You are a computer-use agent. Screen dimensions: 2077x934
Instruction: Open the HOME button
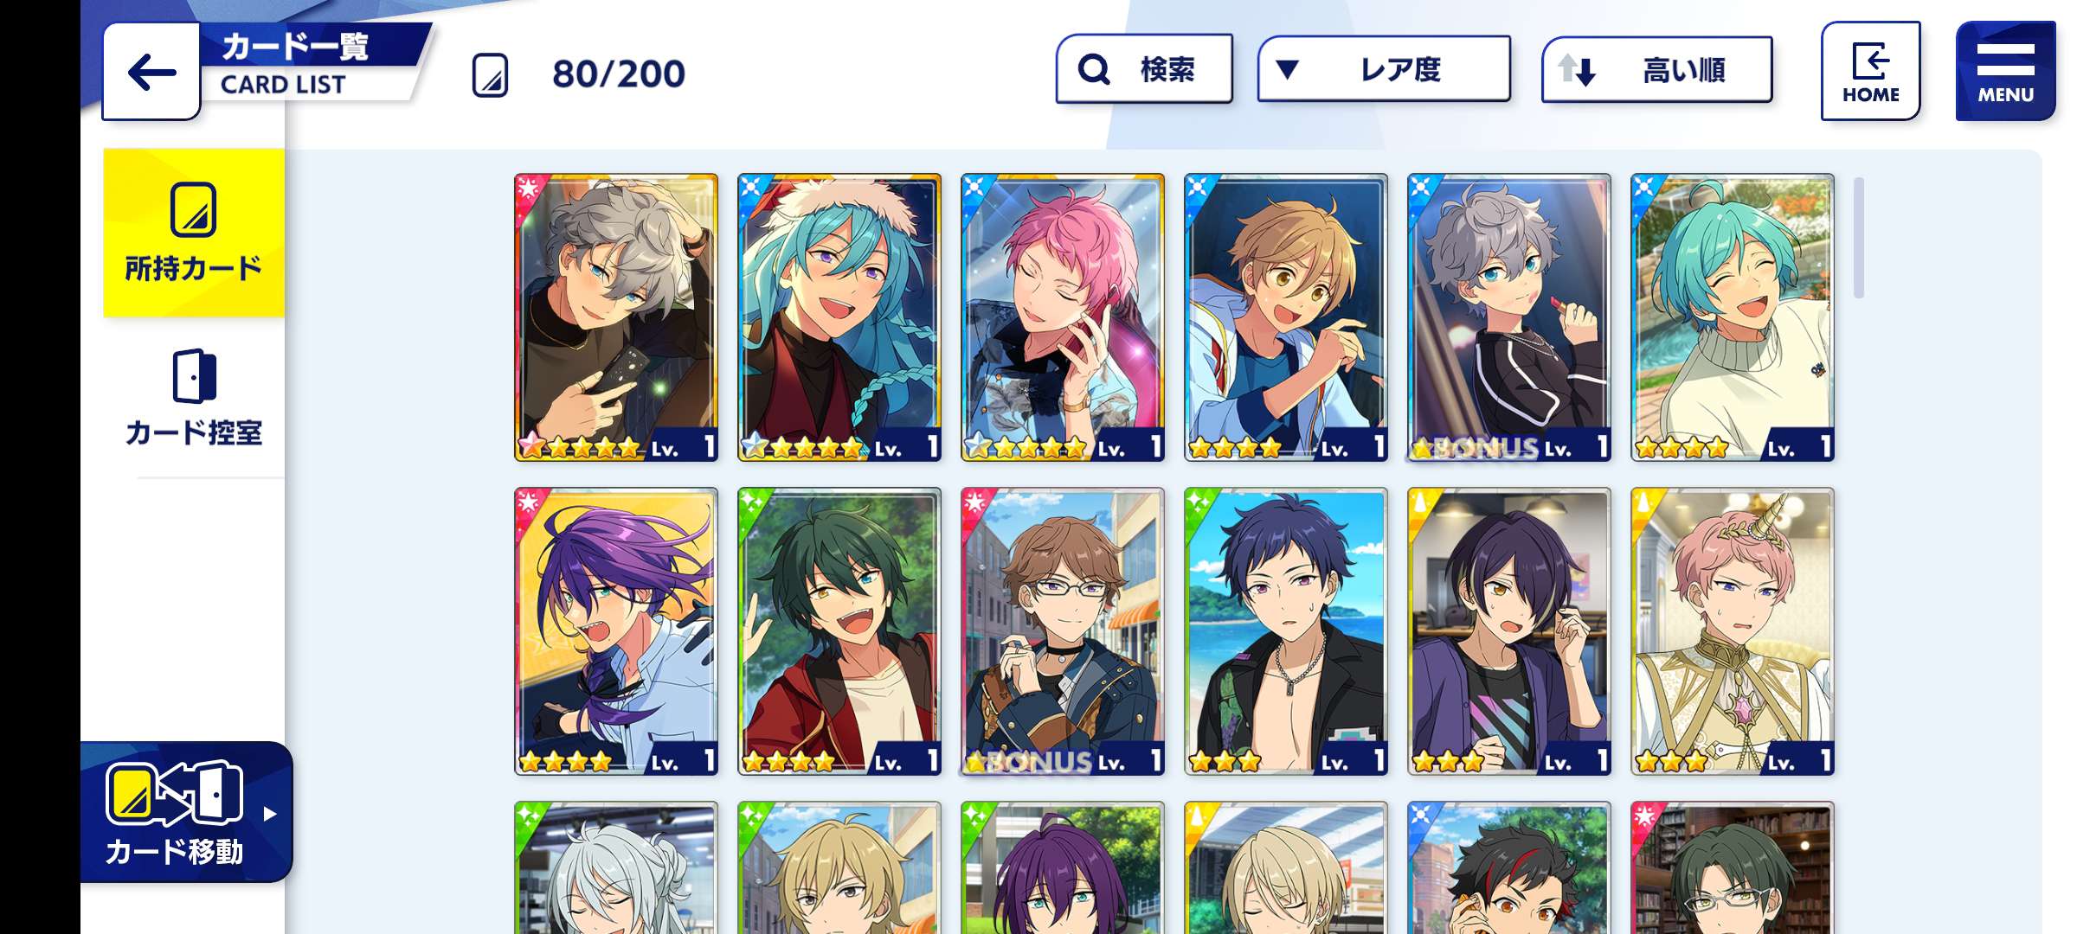(1870, 71)
